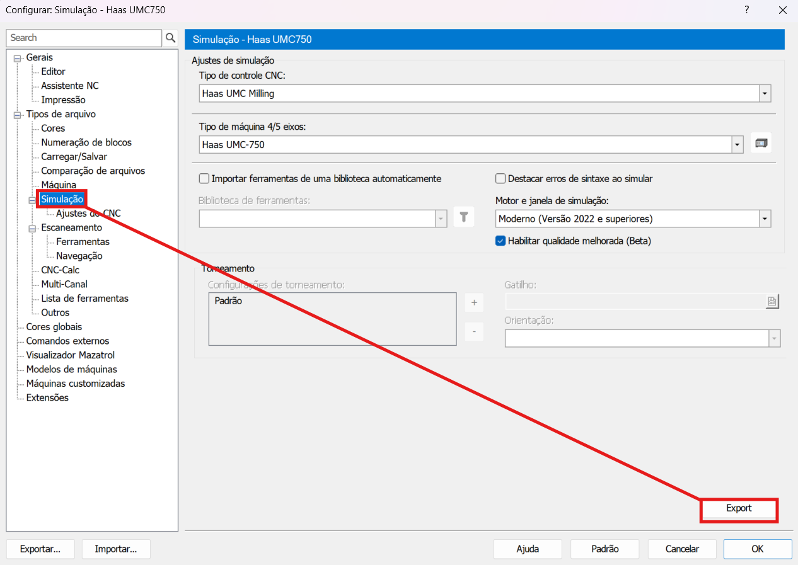Add a turning configuration with plus button

click(474, 302)
